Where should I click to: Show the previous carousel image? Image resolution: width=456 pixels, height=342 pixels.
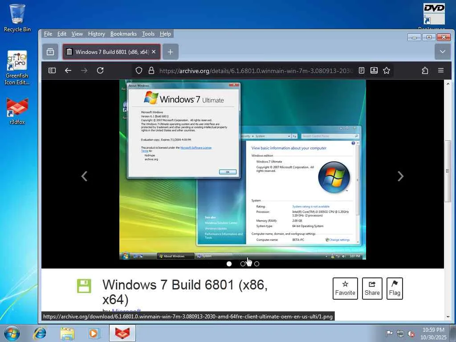click(x=84, y=176)
